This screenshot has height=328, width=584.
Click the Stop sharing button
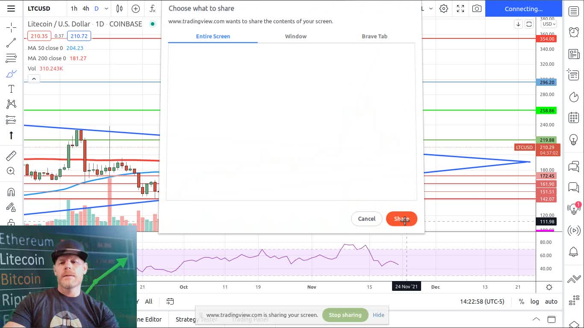345,315
